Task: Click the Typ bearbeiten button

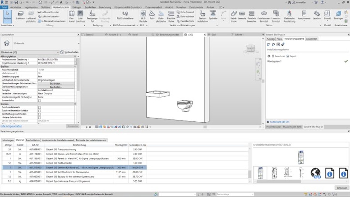Action: click(69, 52)
